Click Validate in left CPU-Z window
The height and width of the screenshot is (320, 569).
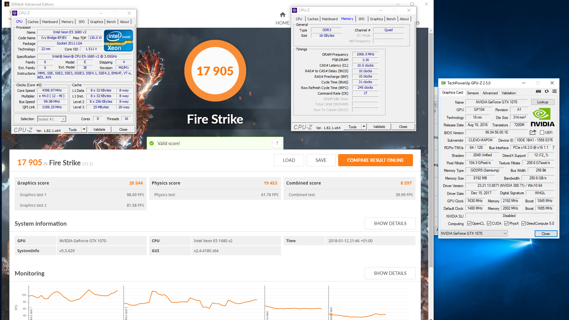click(x=99, y=129)
